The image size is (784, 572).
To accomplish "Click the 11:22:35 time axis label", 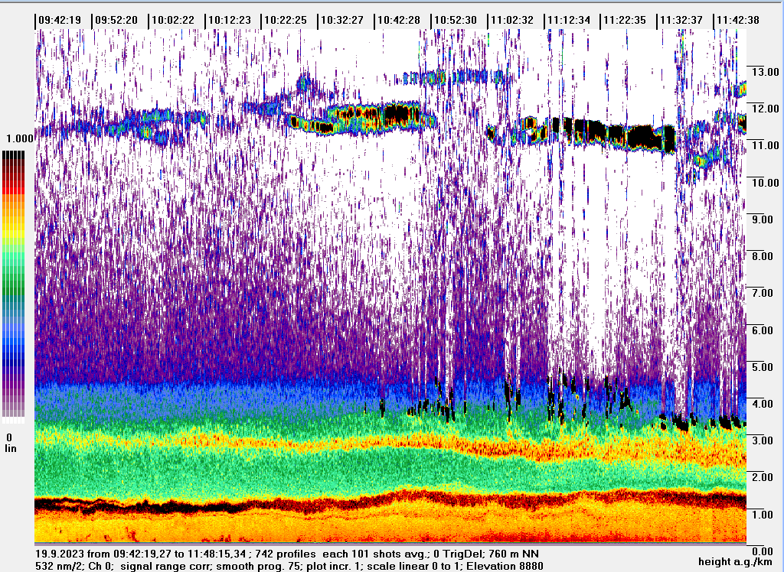I will click(x=625, y=21).
